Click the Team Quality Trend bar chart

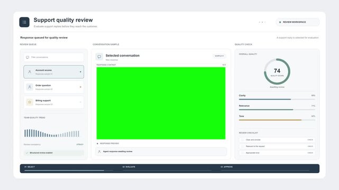(52, 133)
